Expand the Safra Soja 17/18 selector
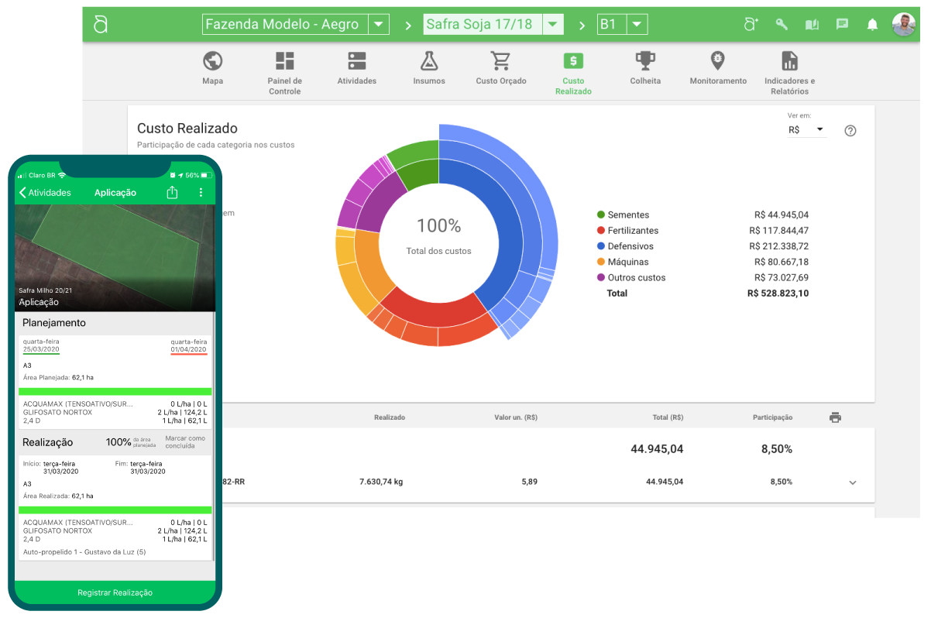 [x=551, y=25]
